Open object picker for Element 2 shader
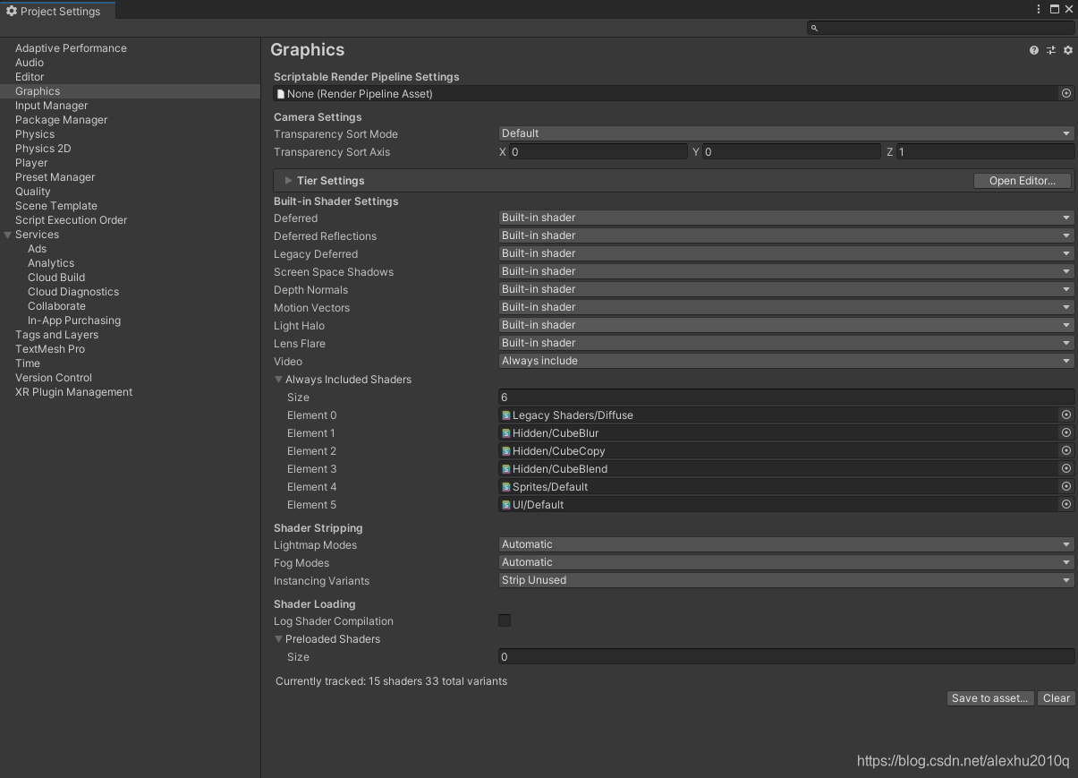Screen dimensions: 1078x778 (x=1066, y=450)
